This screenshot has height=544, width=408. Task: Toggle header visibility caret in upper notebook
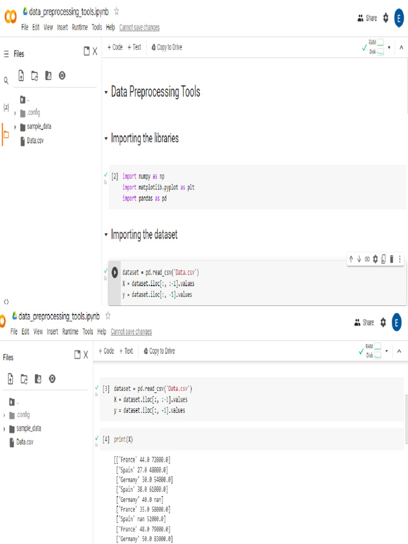click(401, 47)
